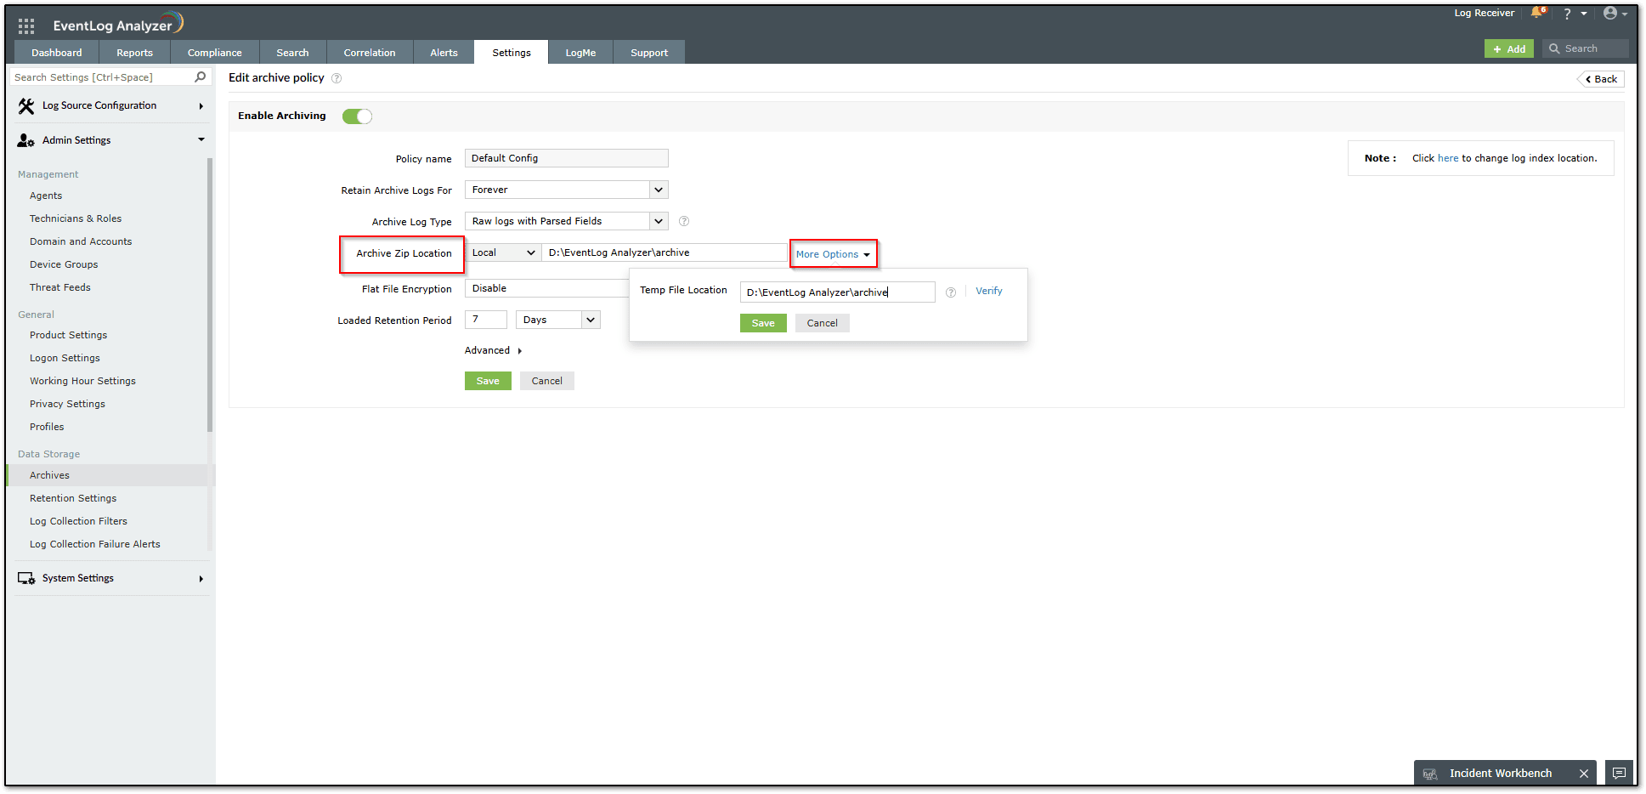The width and height of the screenshot is (1646, 794).
Task: Open Log Collection Filters
Action: click(x=78, y=521)
